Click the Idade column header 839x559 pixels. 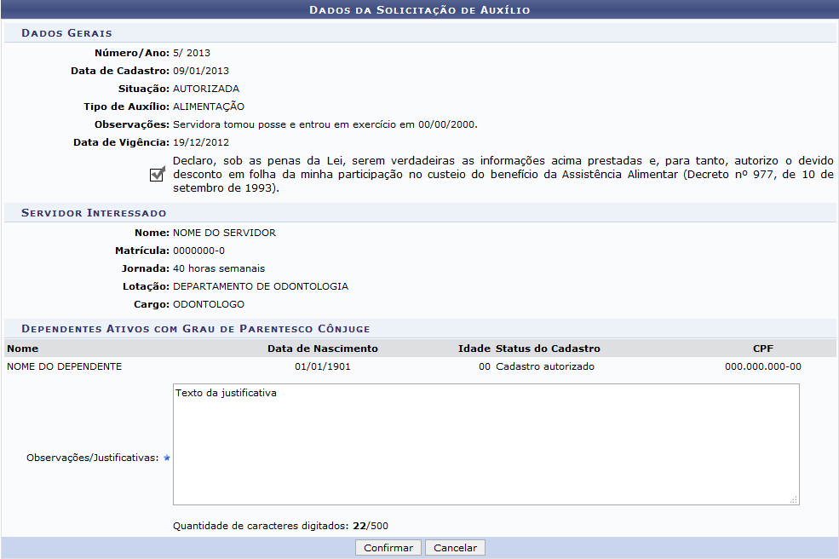(x=474, y=349)
